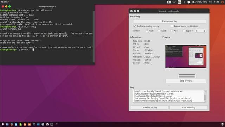Click the Terminal title in top panel
225x127 pixels.
coord(5,2)
